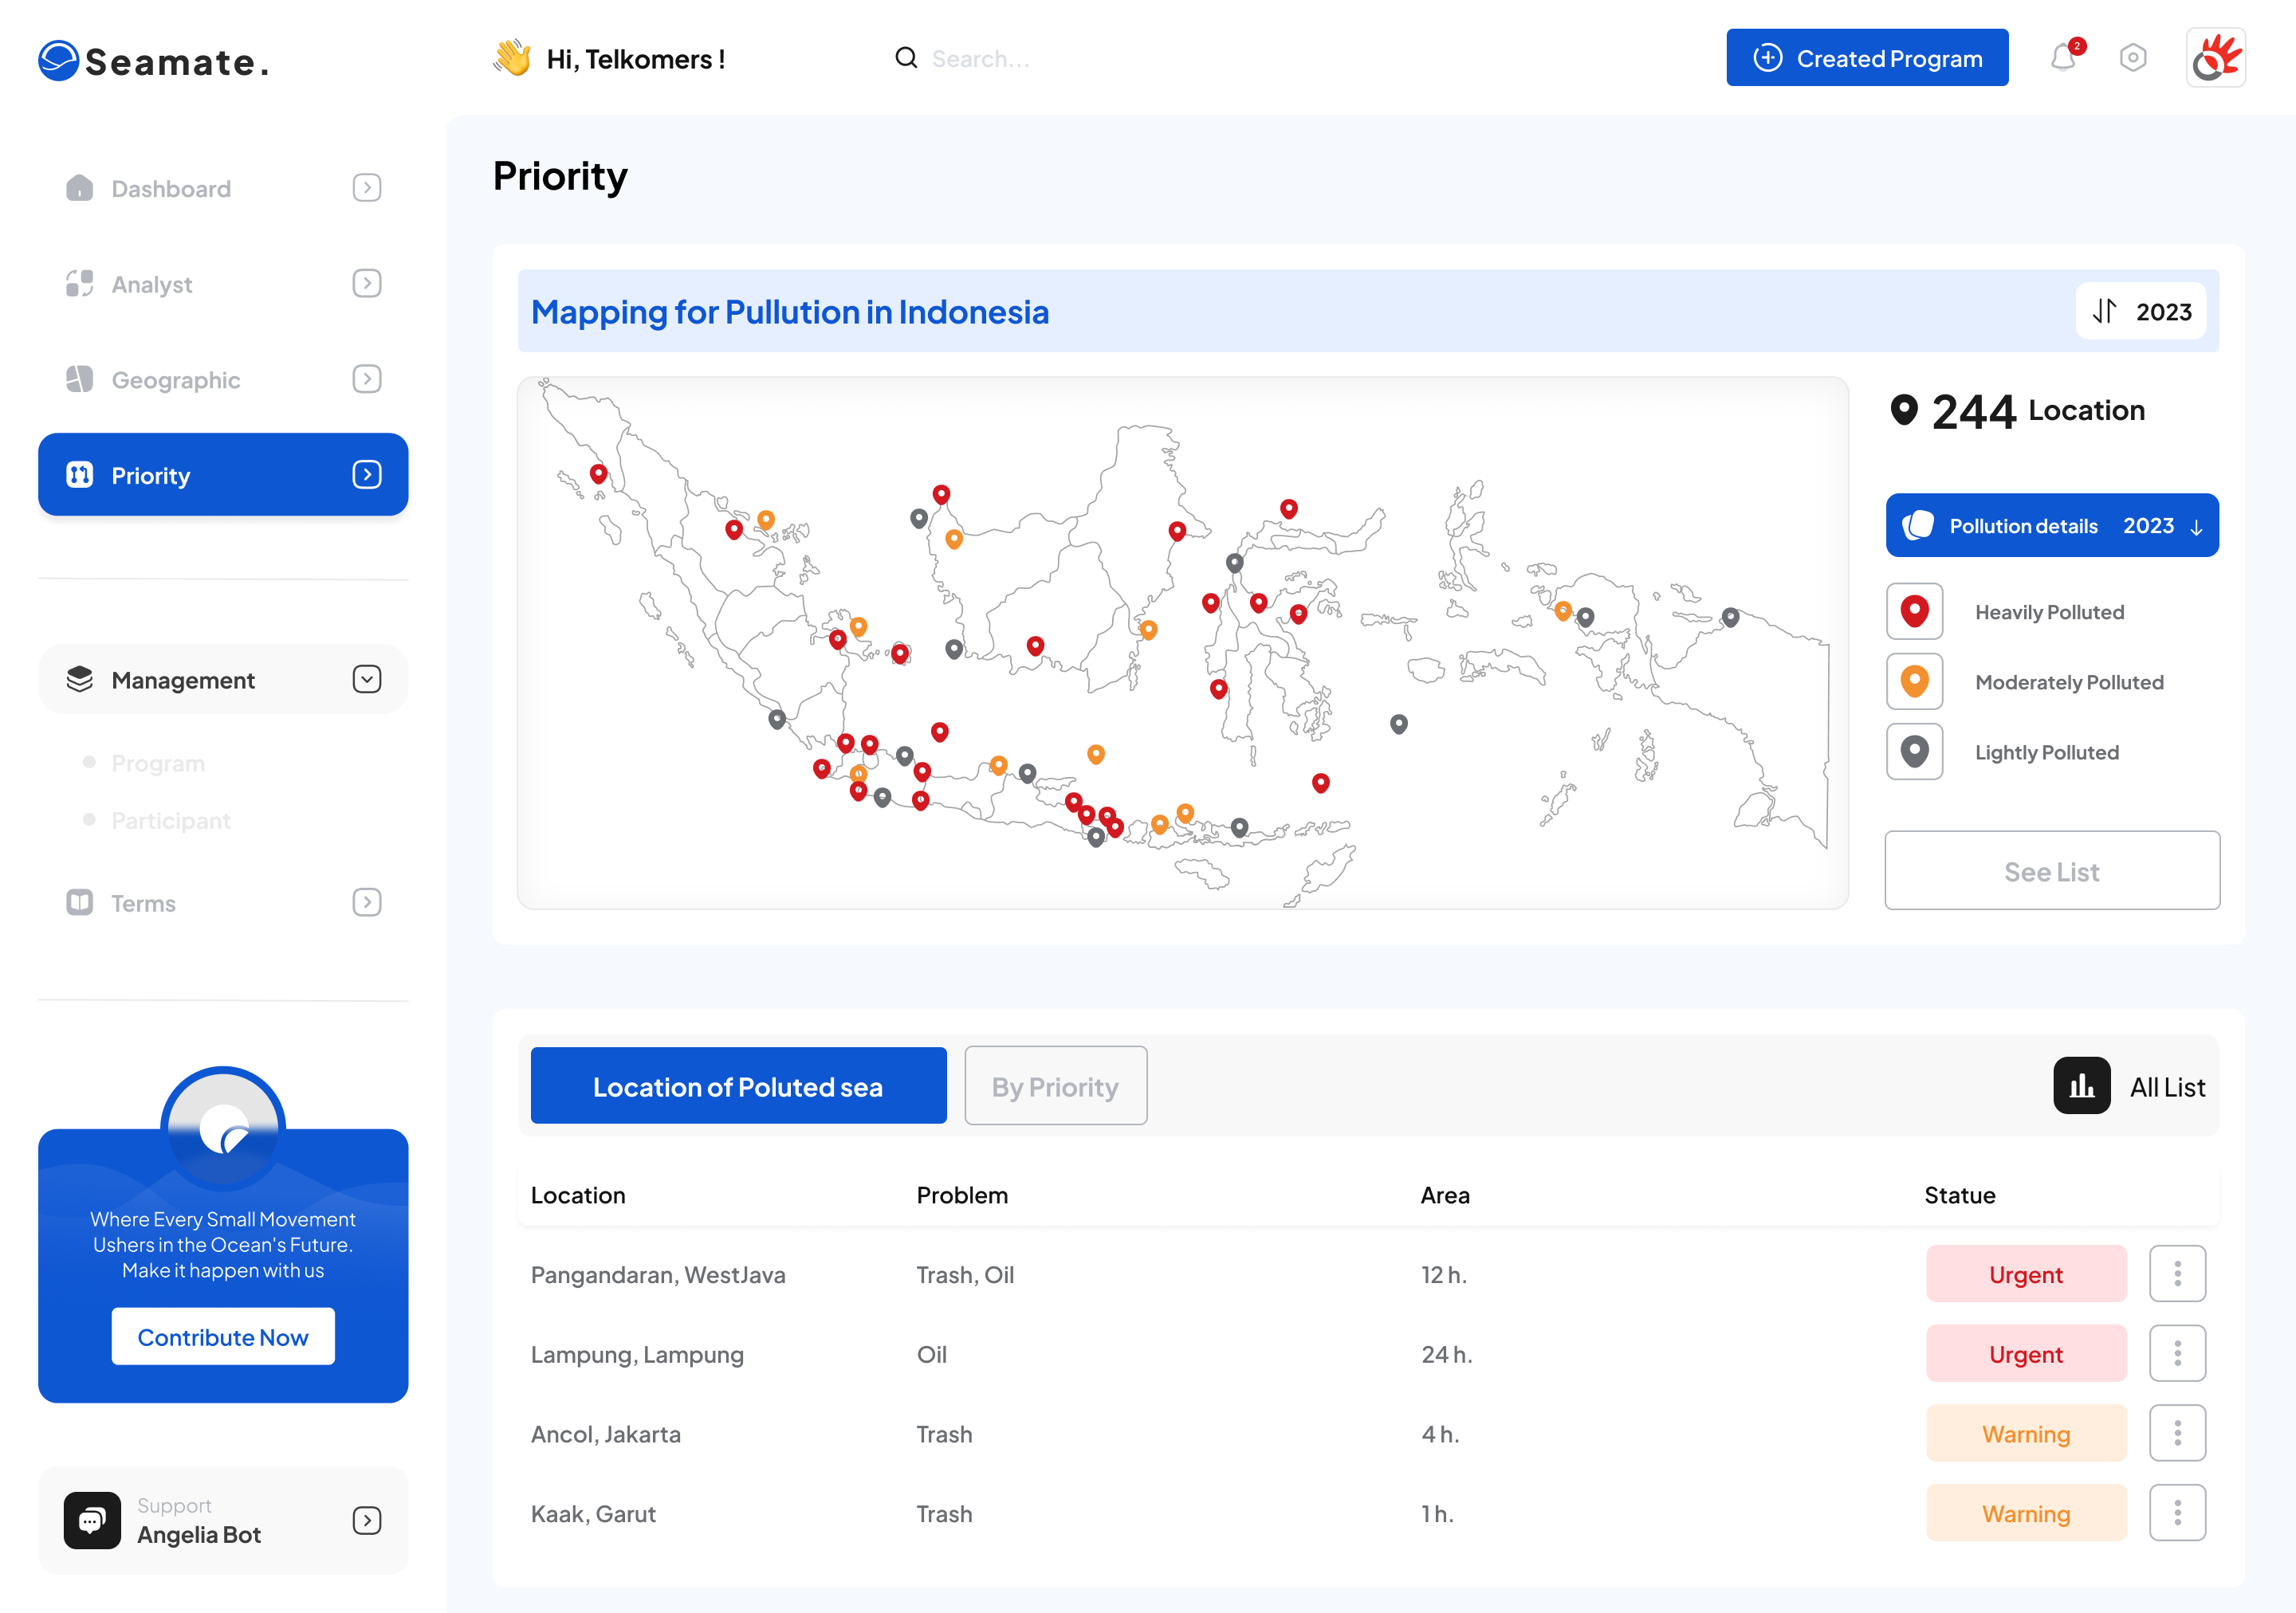2296x1613 pixels.
Task: Click the notification bell icon
Action: point(2062,58)
